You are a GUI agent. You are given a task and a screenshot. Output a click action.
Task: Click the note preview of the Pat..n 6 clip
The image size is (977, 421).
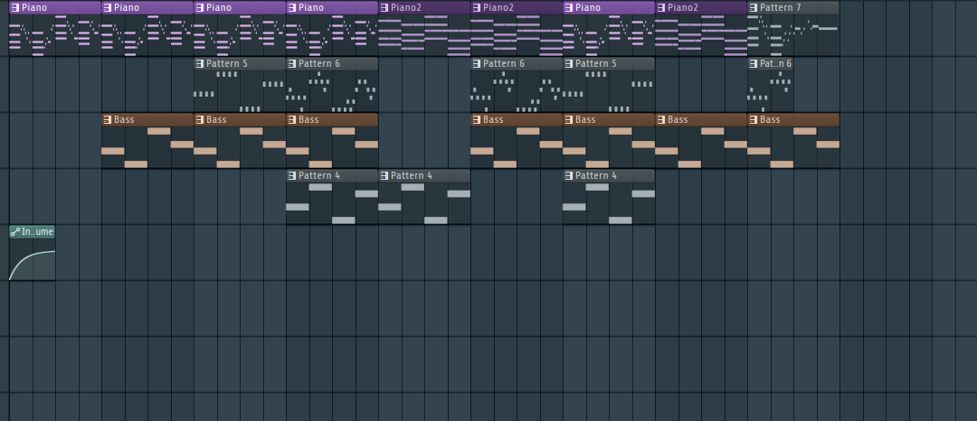770,91
